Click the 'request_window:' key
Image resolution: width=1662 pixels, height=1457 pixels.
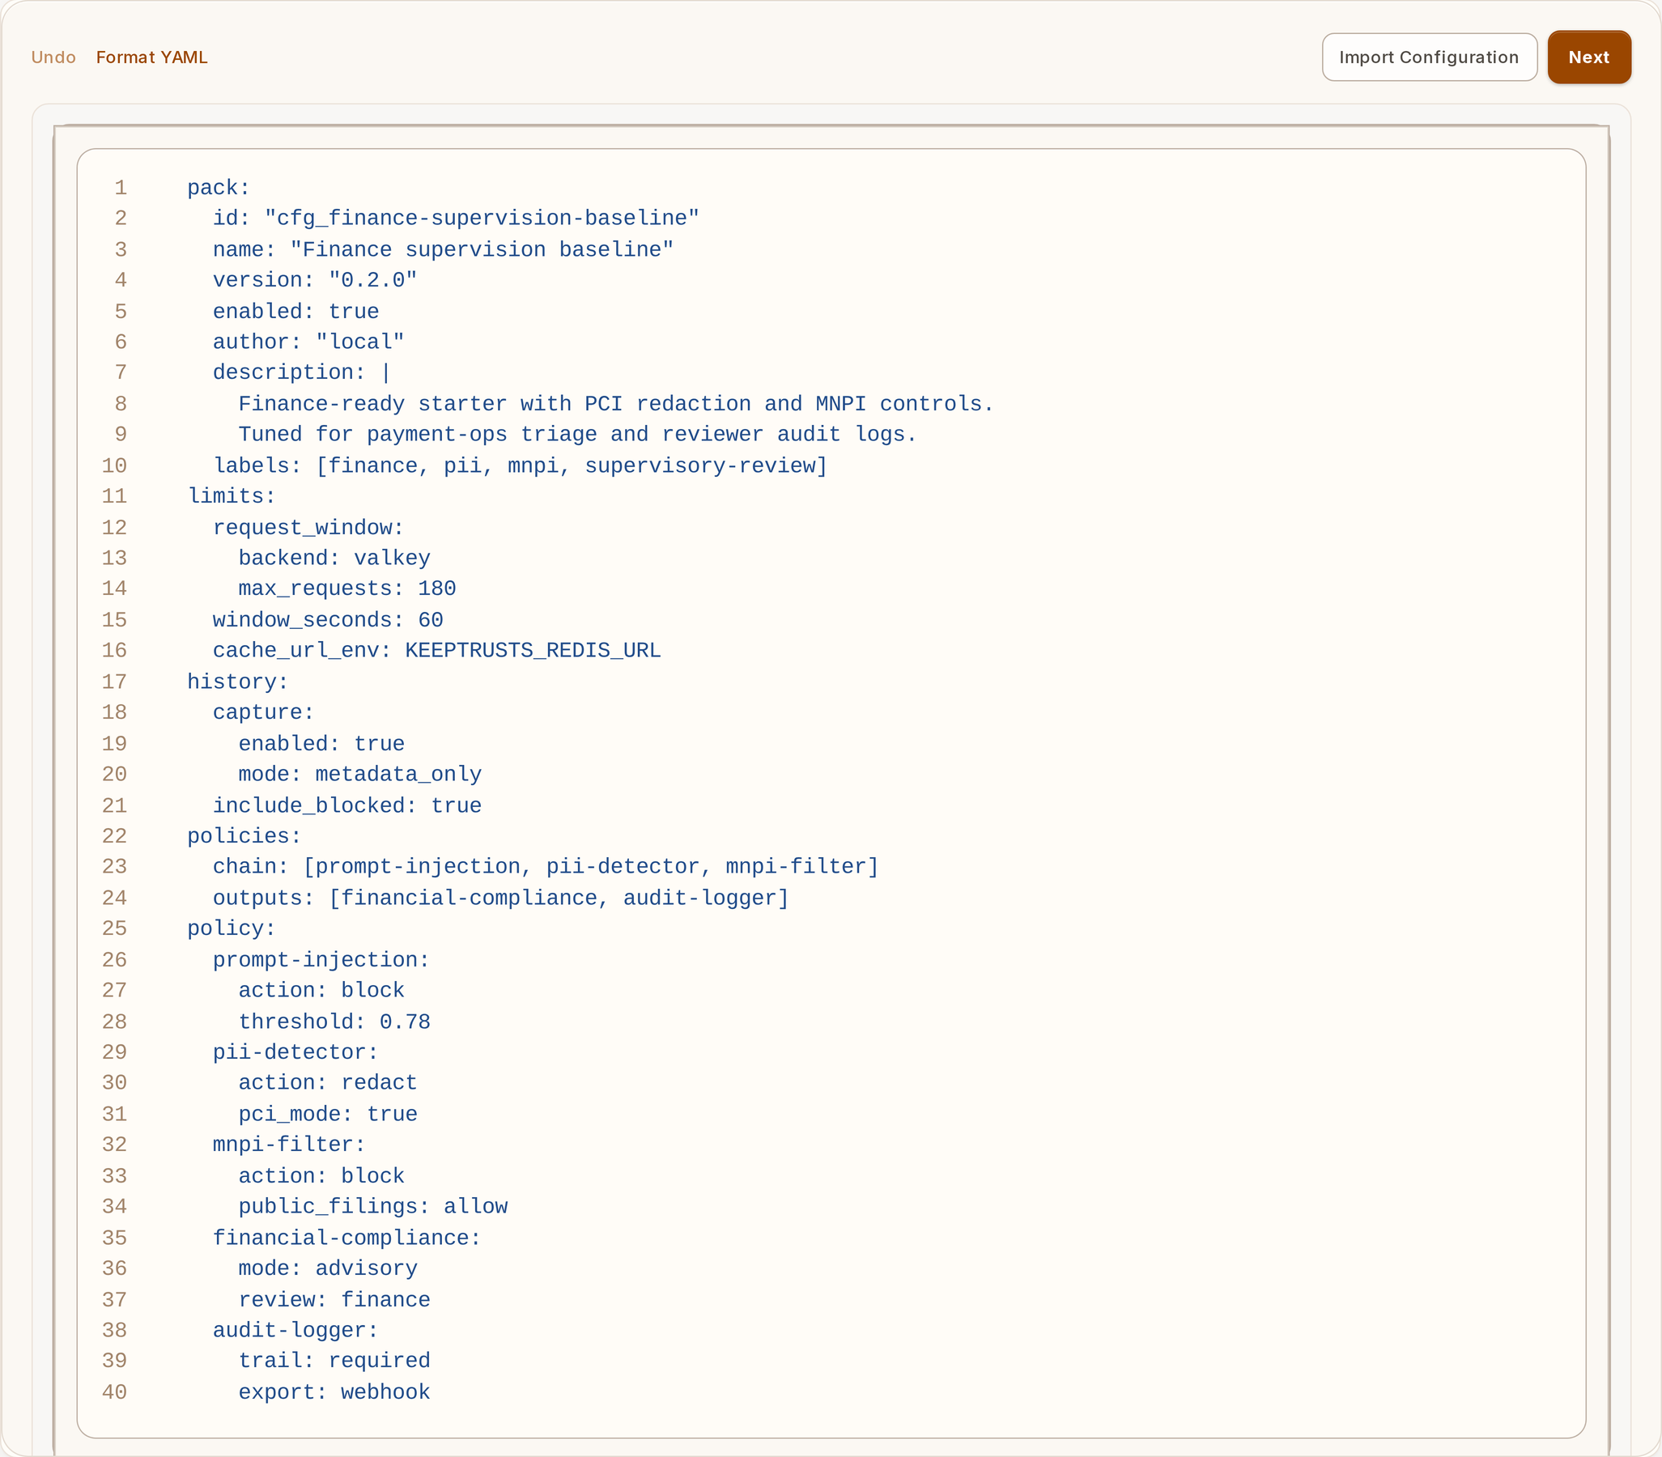tap(308, 528)
